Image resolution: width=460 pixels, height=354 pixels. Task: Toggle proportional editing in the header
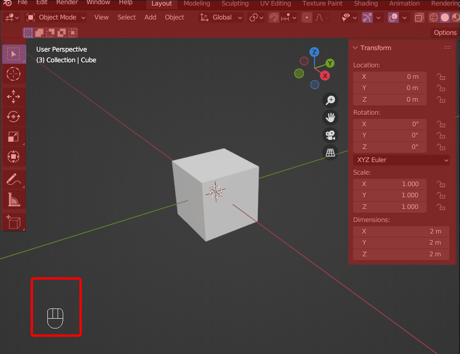(x=307, y=17)
